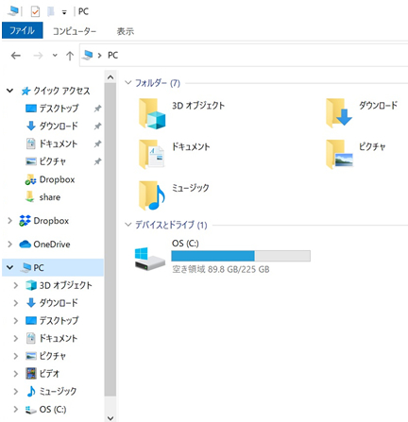Viewport: 408px width, 422px height.
Task: Go back with the left arrow button
Action: tap(16, 56)
